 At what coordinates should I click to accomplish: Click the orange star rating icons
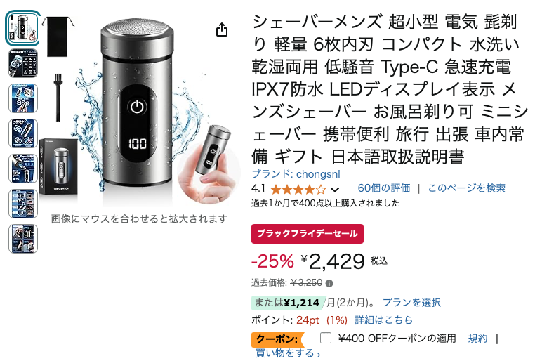298,189
